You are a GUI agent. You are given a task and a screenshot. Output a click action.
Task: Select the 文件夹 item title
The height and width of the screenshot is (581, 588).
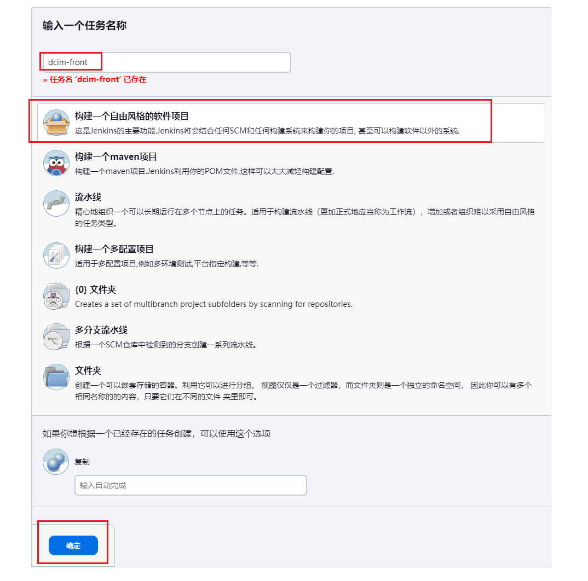coord(88,371)
